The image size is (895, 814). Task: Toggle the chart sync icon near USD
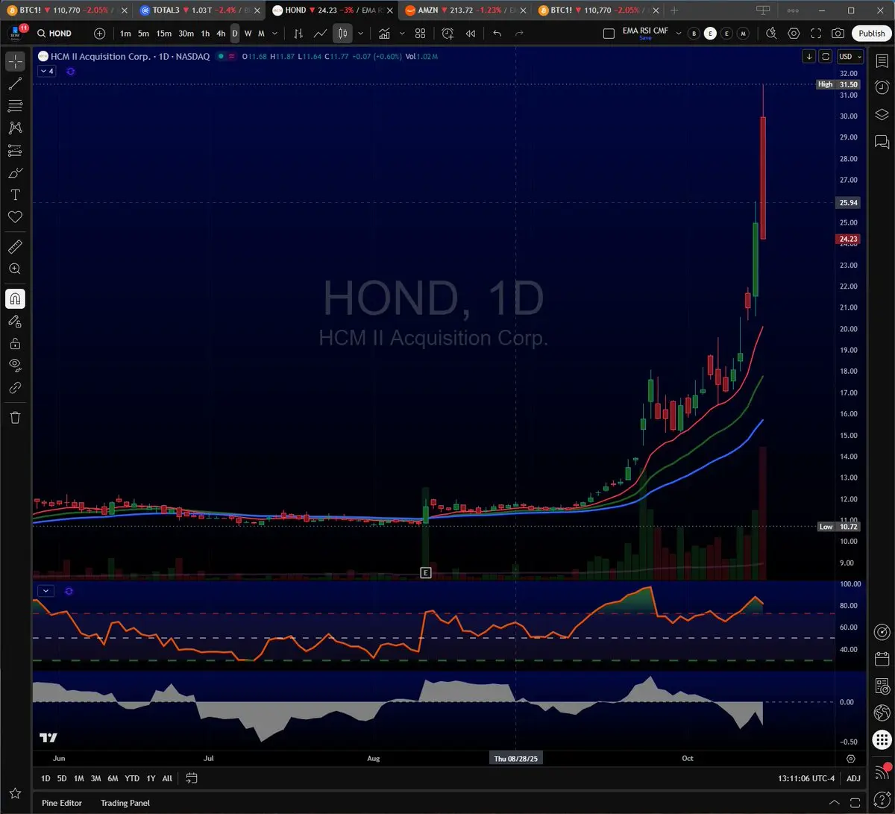826,57
